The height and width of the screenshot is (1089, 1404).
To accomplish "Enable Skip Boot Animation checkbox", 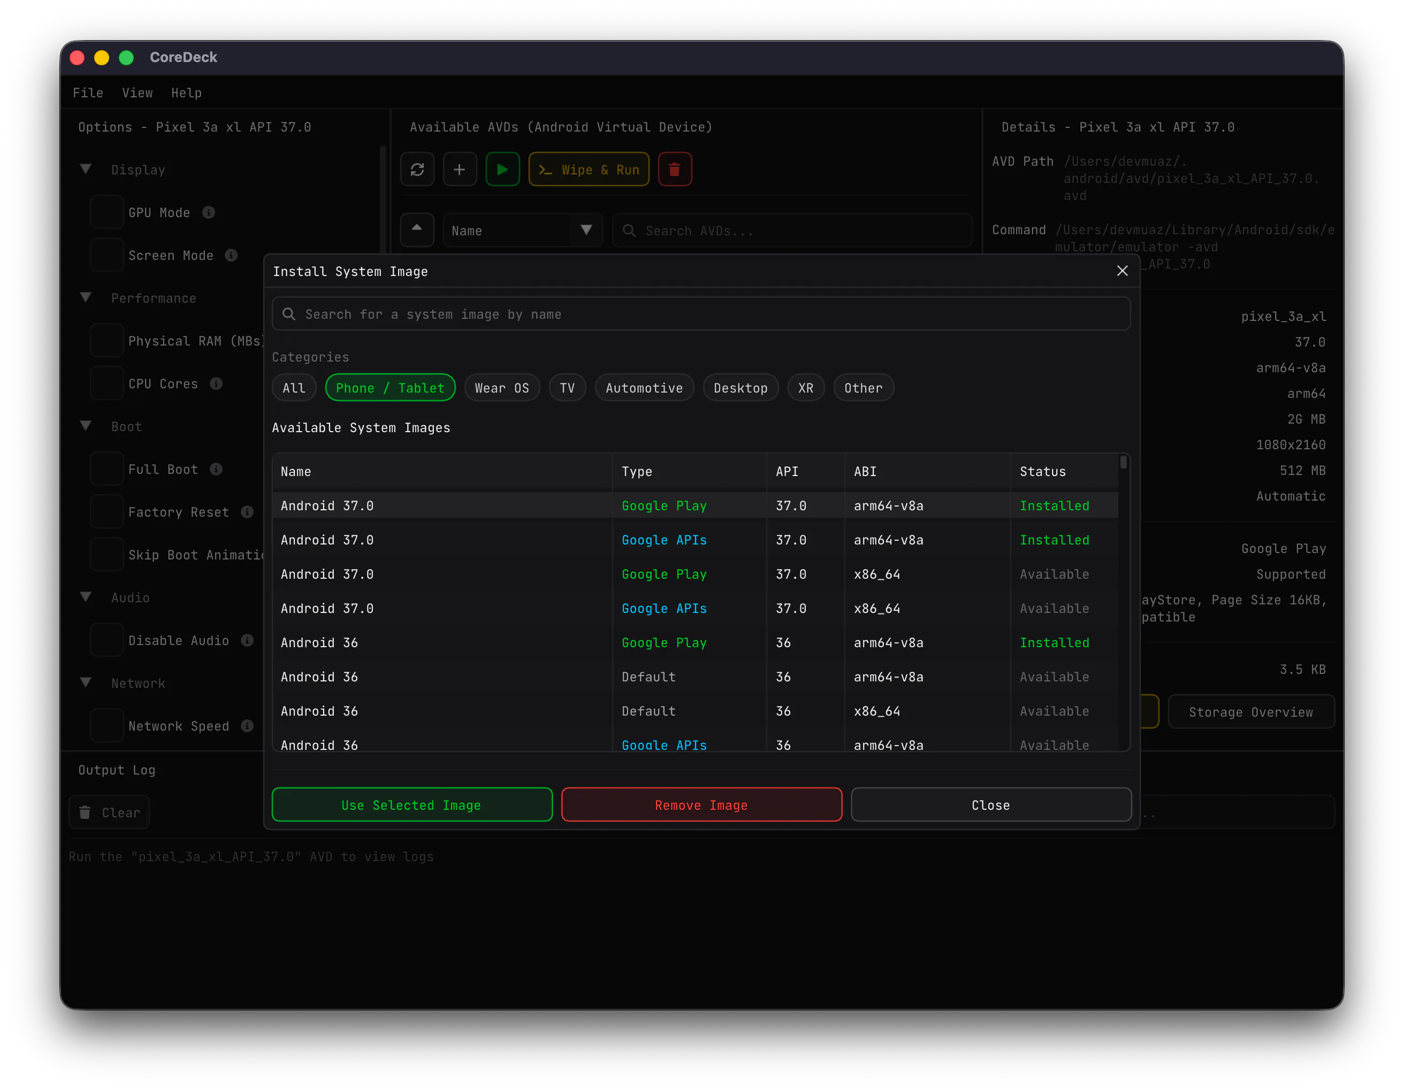I will pos(106,555).
